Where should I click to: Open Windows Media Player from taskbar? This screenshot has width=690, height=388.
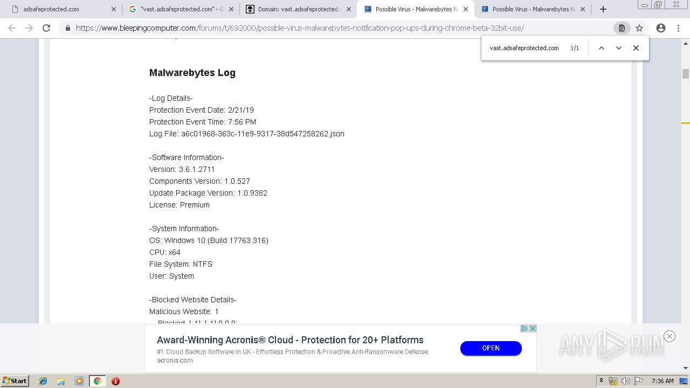tap(79, 381)
